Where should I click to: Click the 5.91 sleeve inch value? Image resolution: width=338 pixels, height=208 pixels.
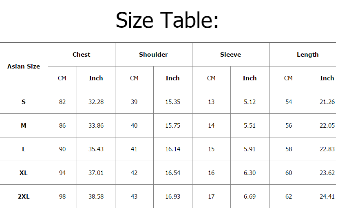(250, 149)
